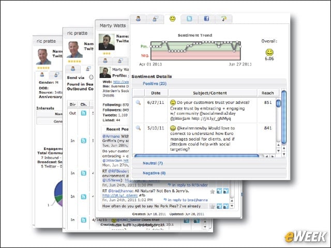The image size is (331, 248).
Task: Click the blue horizontal scrollbar under the Positive table
Action: pos(197,156)
